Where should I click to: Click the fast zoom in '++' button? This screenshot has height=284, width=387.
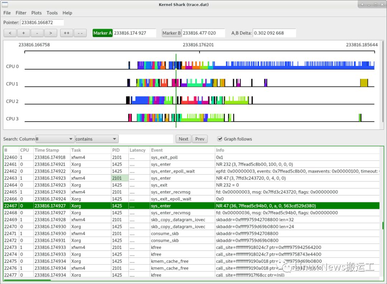66,33
